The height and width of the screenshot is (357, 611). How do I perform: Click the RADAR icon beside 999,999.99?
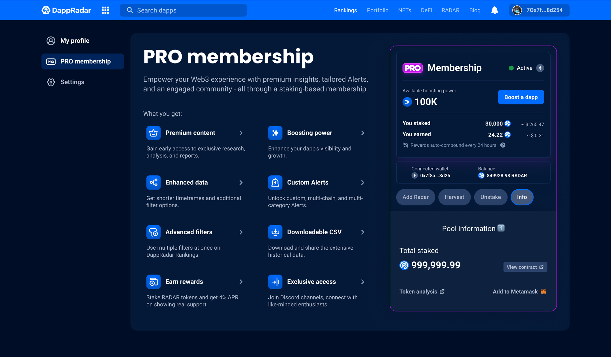tap(404, 265)
